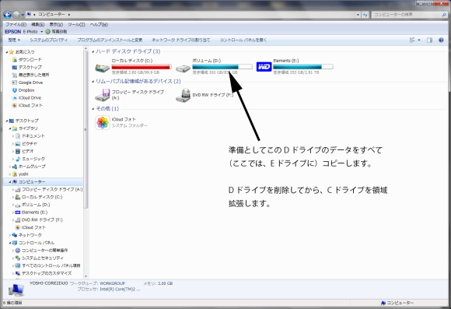Select the Local Disk (C:) drive icon
Viewport: 451px width, 309px height.
(102, 68)
